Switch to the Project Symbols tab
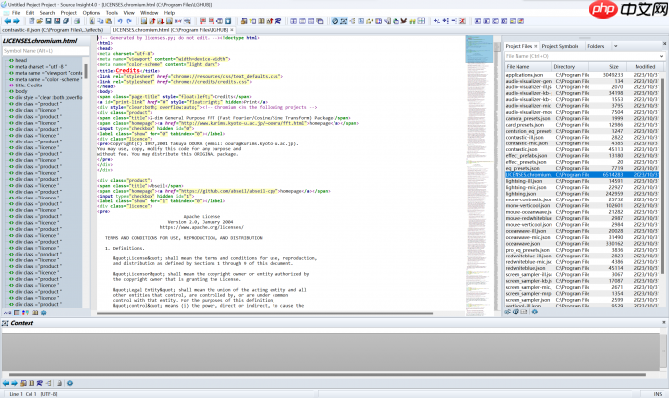 click(x=561, y=45)
